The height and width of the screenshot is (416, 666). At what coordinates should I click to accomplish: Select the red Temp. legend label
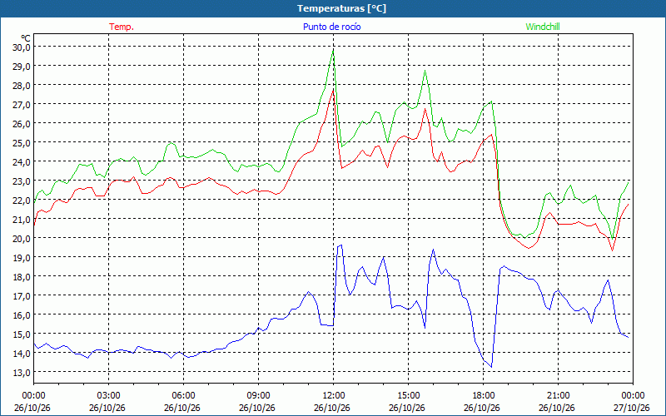[x=122, y=27]
